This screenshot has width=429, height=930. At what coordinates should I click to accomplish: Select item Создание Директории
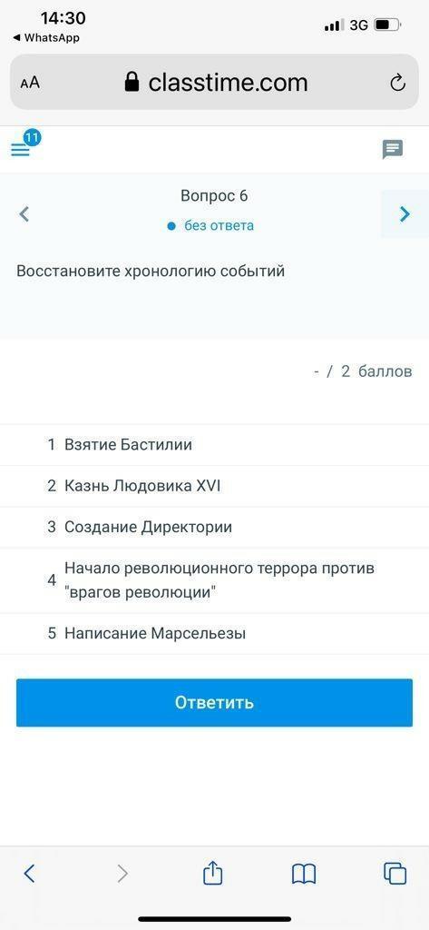[214, 527]
